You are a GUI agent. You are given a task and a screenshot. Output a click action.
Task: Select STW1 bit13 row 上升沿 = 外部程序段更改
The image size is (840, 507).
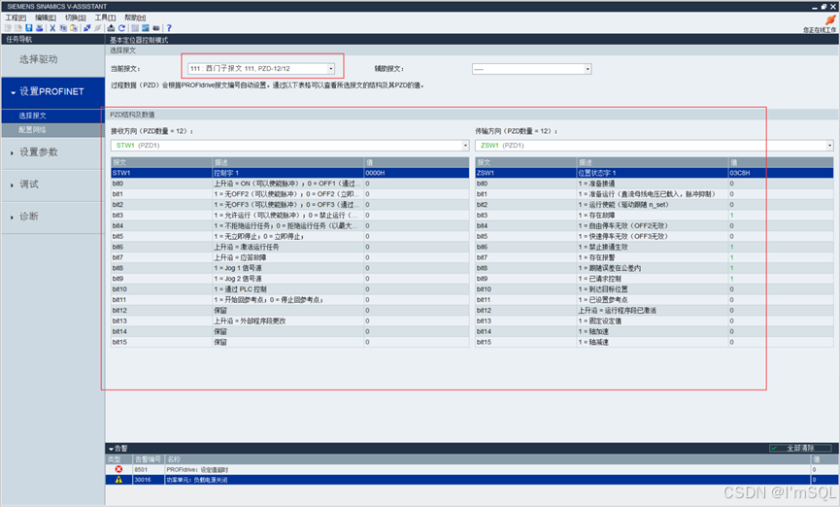pos(289,321)
